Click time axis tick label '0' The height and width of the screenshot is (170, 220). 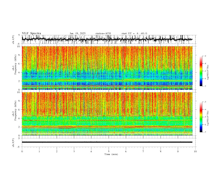22,151
